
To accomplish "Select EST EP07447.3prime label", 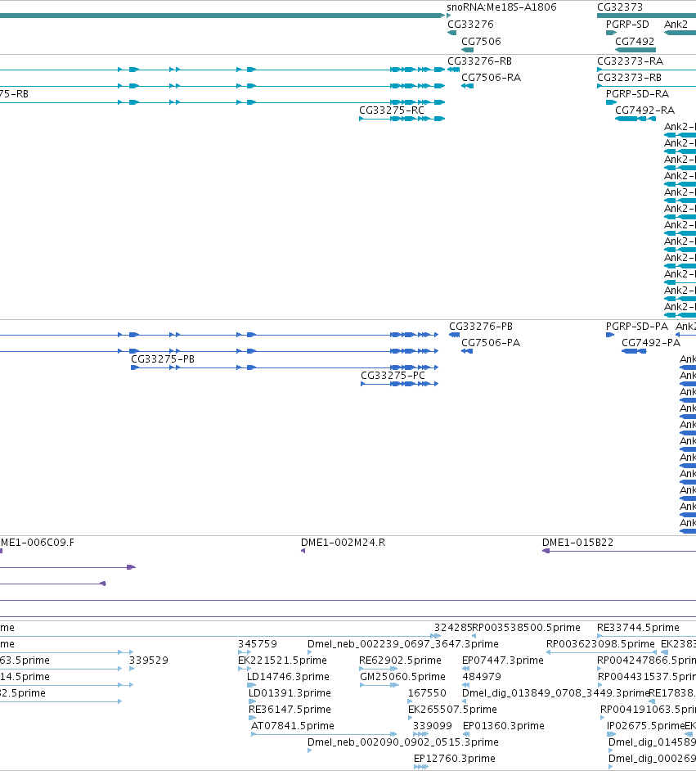I will click(x=503, y=660).
